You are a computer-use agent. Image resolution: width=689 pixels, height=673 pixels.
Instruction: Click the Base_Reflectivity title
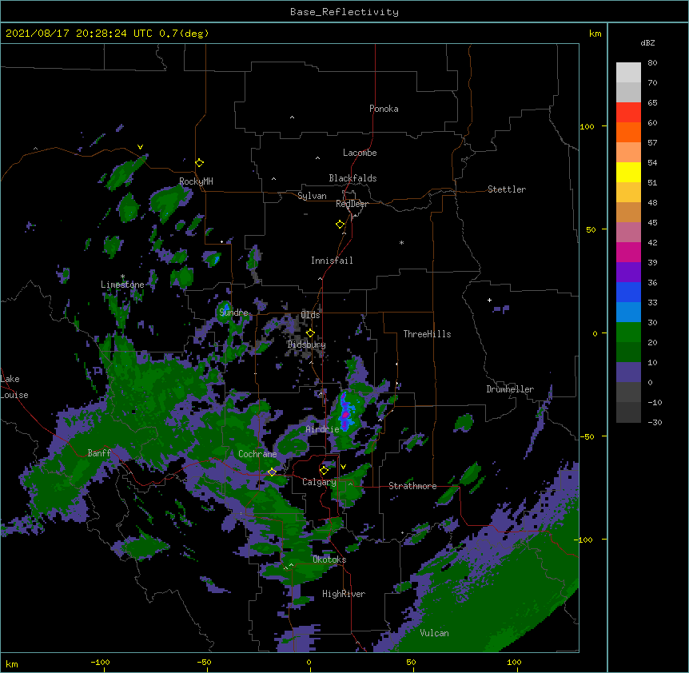[344, 12]
